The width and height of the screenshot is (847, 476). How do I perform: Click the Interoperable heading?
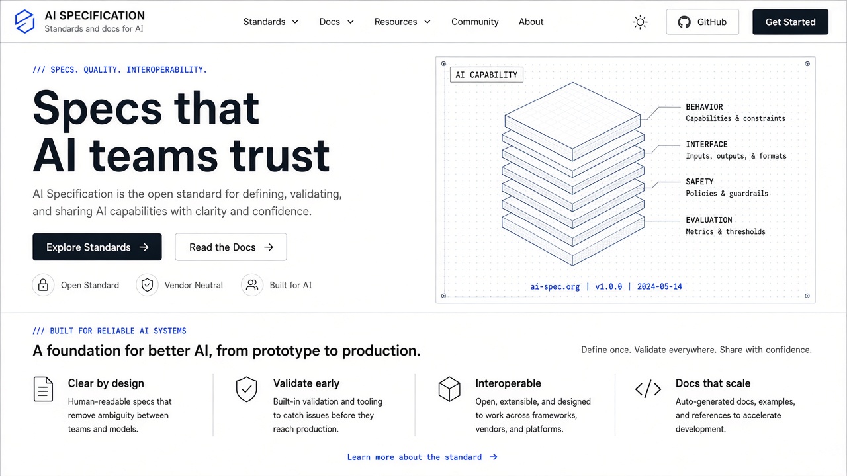click(x=508, y=383)
